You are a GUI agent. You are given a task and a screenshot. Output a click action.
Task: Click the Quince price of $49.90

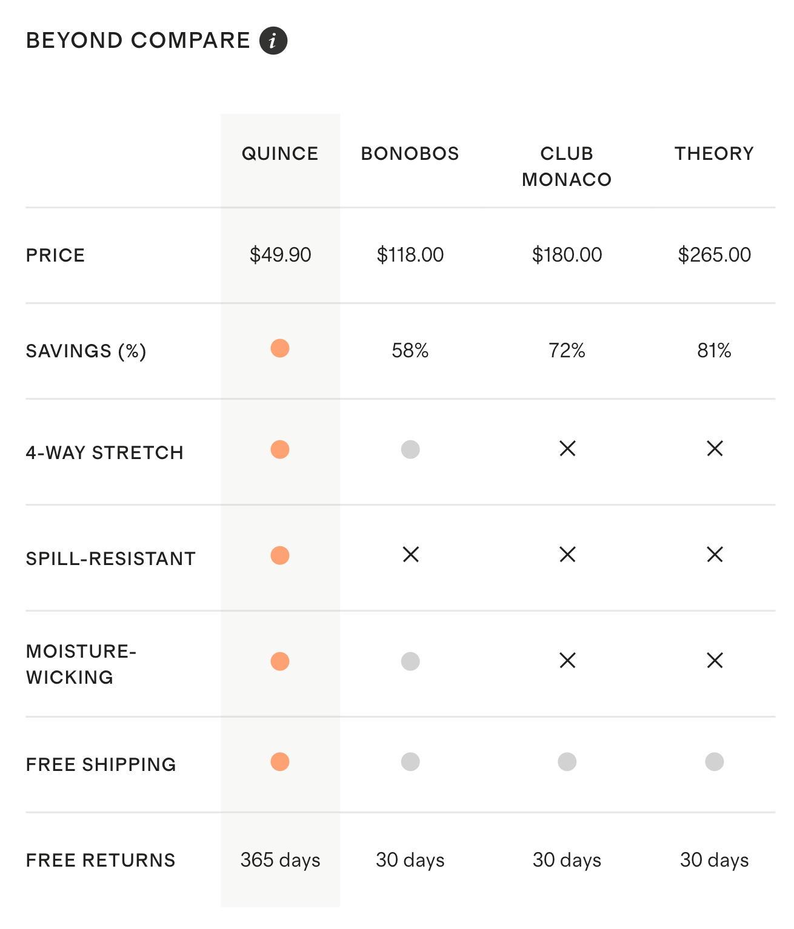coord(280,255)
